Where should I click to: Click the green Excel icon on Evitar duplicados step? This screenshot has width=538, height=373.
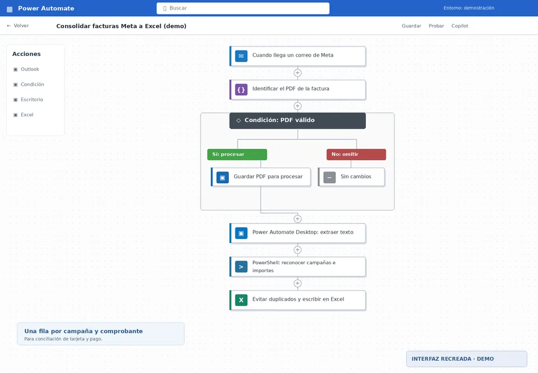[x=241, y=300]
